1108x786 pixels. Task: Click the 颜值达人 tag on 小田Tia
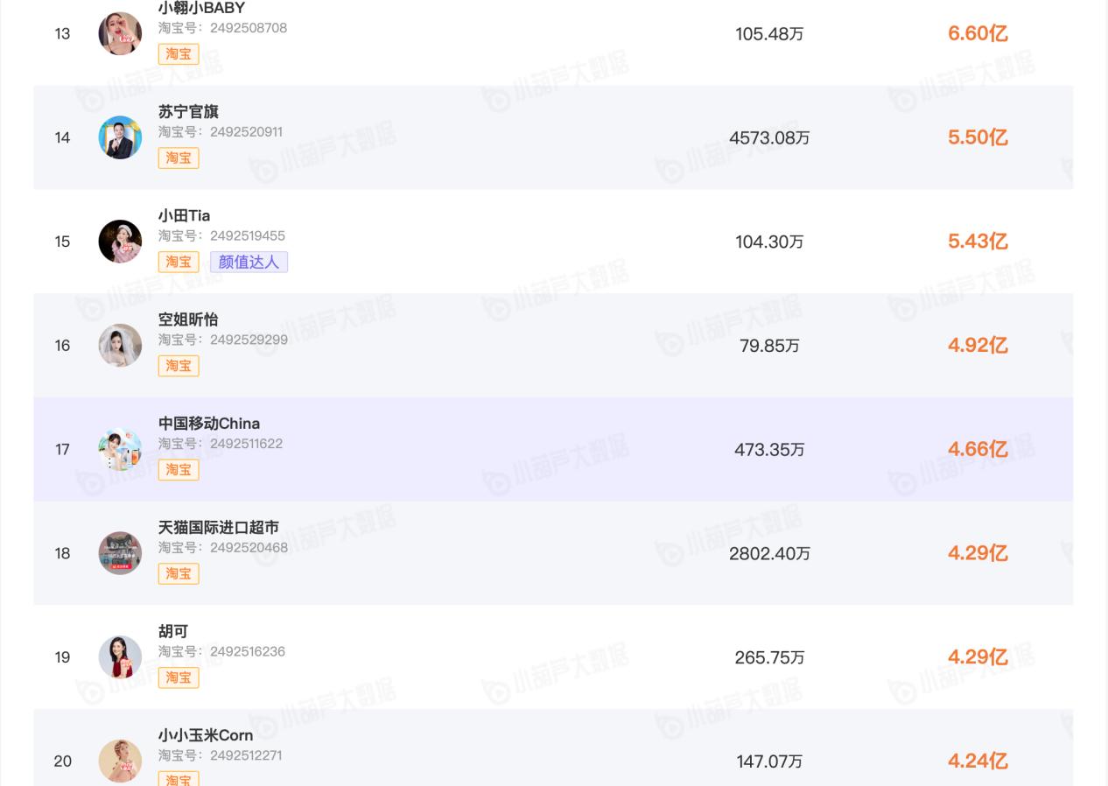click(x=249, y=262)
